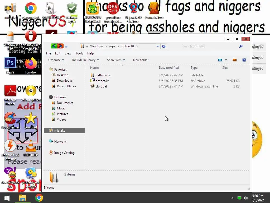Open File Explorer from the taskbar
The image size is (270, 203).
tap(23, 198)
